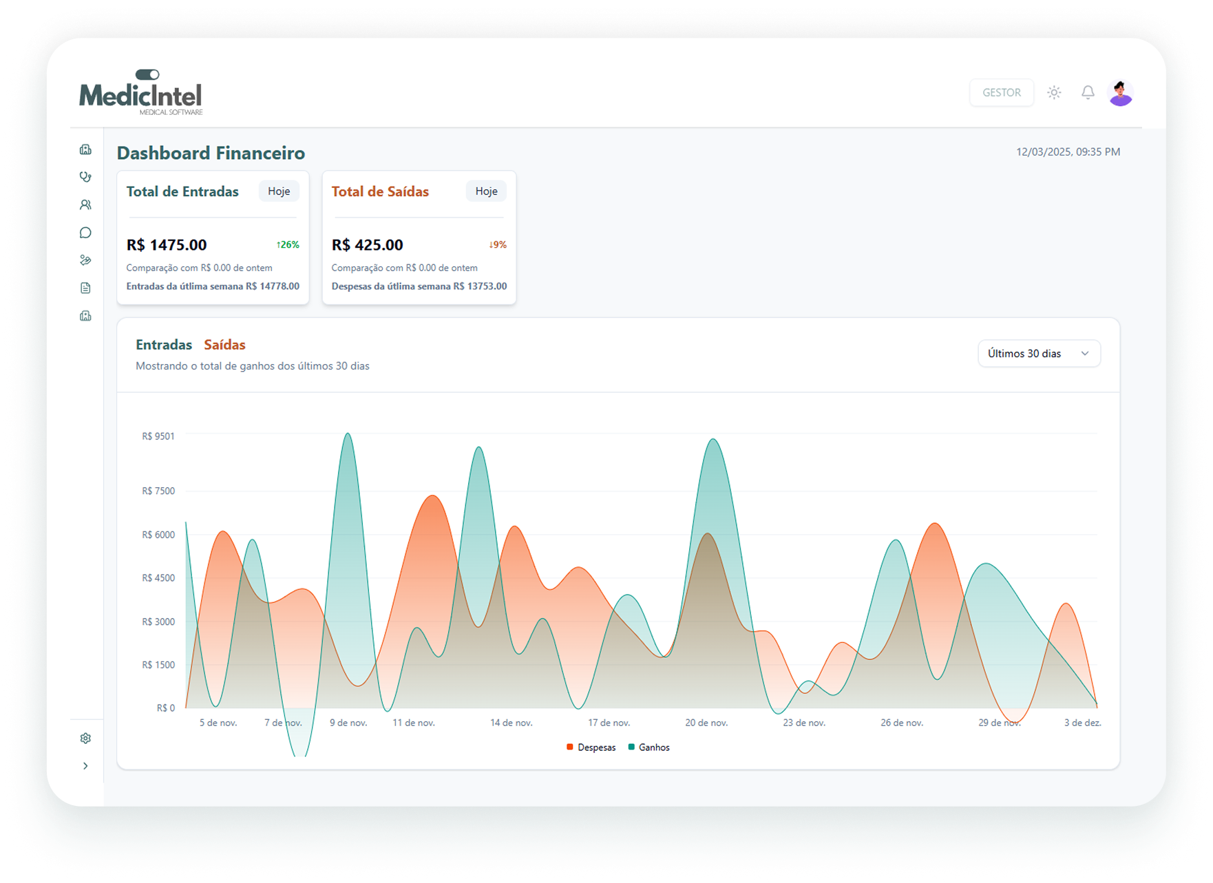
Task: Open the stethoscope sidebar section
Action: click(x=85, y=177)
